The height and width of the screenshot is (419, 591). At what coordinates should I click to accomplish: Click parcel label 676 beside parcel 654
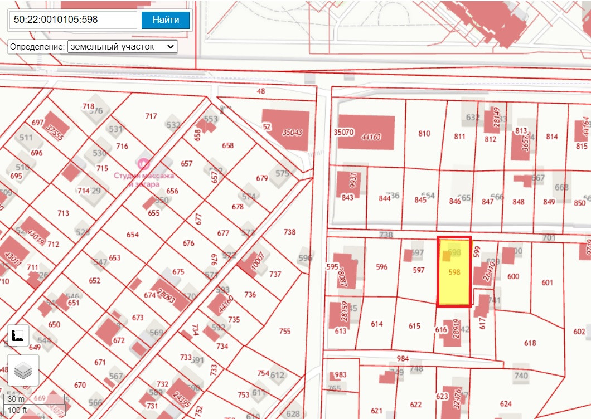coord(188,243)
